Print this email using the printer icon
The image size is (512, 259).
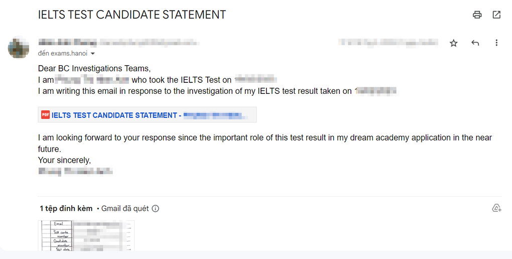[477, 15]
